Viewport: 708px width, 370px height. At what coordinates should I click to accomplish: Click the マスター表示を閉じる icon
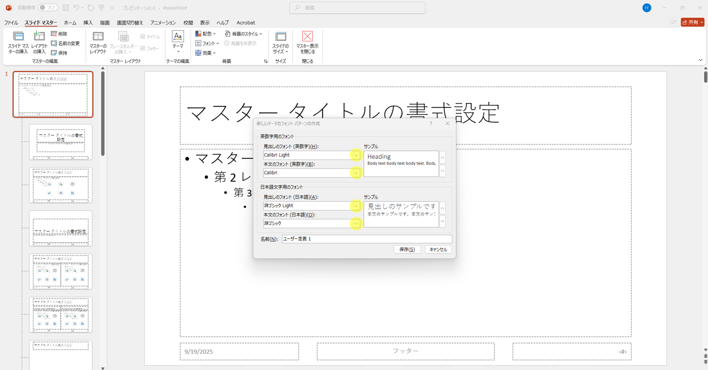pos(307,37)
